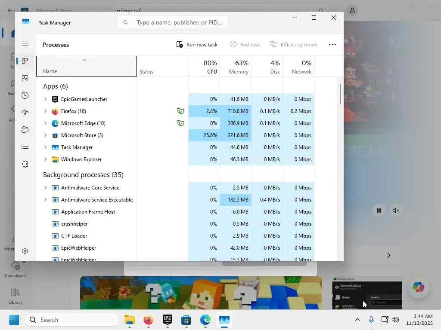The height and width of the screenshot is (330, 441).
Task: Open Epic Games Launcher taskbar icon
Action: click(x=168, y=320)
